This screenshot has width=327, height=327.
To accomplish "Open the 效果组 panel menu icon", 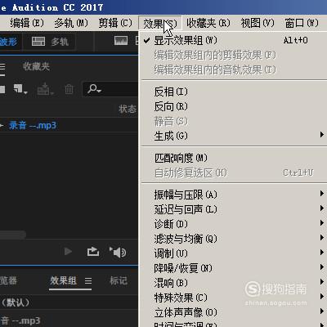I will point(88,280).
